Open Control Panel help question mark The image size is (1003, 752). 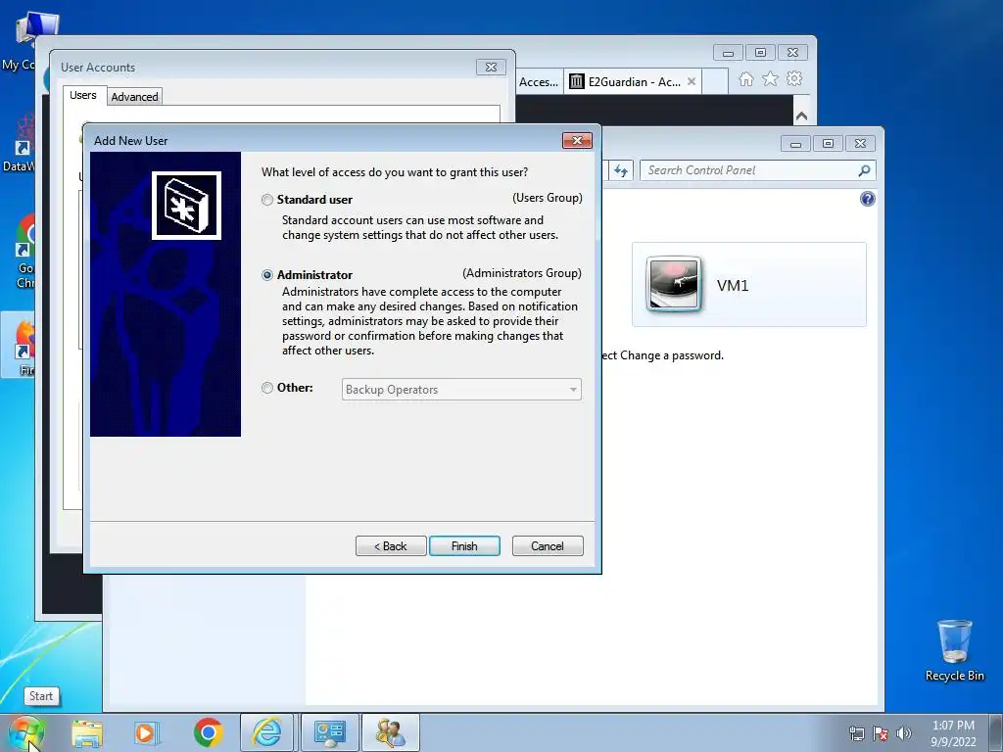868,199
